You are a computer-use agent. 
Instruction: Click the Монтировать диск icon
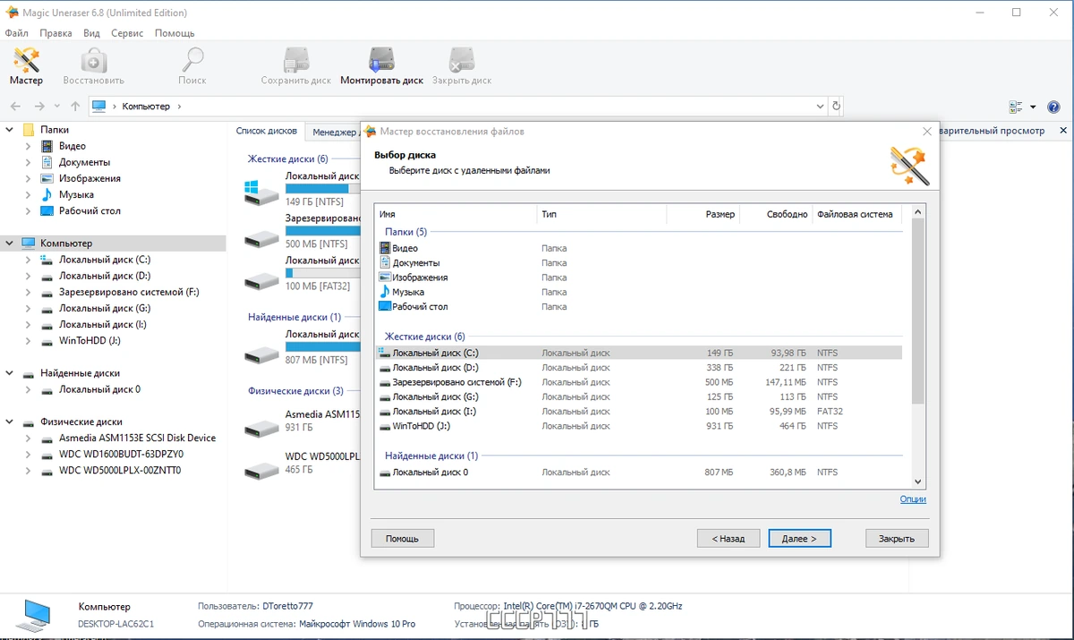pyautogui.click(x=382, y=60)
